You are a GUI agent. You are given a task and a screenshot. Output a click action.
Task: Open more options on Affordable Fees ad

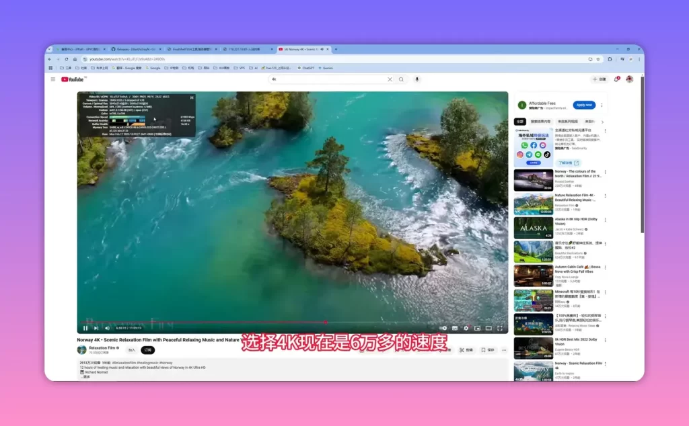coord(602,105)
